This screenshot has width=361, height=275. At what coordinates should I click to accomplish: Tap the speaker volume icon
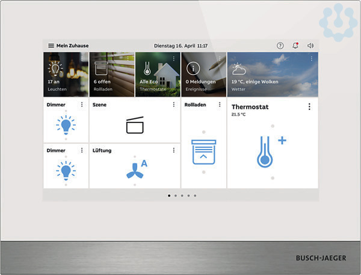(x=310, y=46)
